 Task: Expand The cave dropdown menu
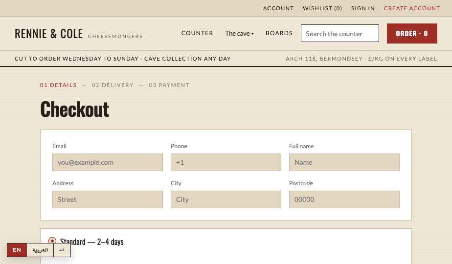(239, 33)
